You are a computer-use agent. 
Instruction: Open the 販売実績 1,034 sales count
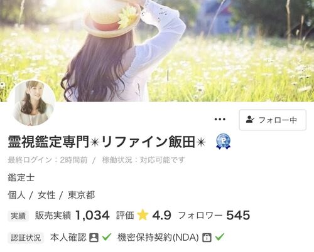[72, 215]
